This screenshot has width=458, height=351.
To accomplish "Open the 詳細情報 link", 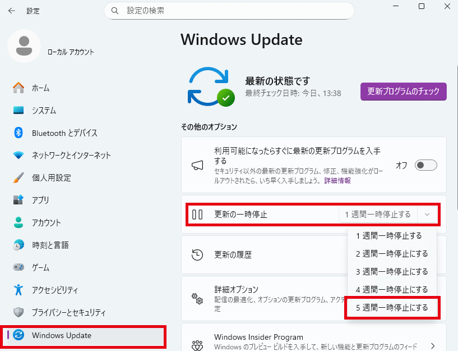I will (337, 181).
